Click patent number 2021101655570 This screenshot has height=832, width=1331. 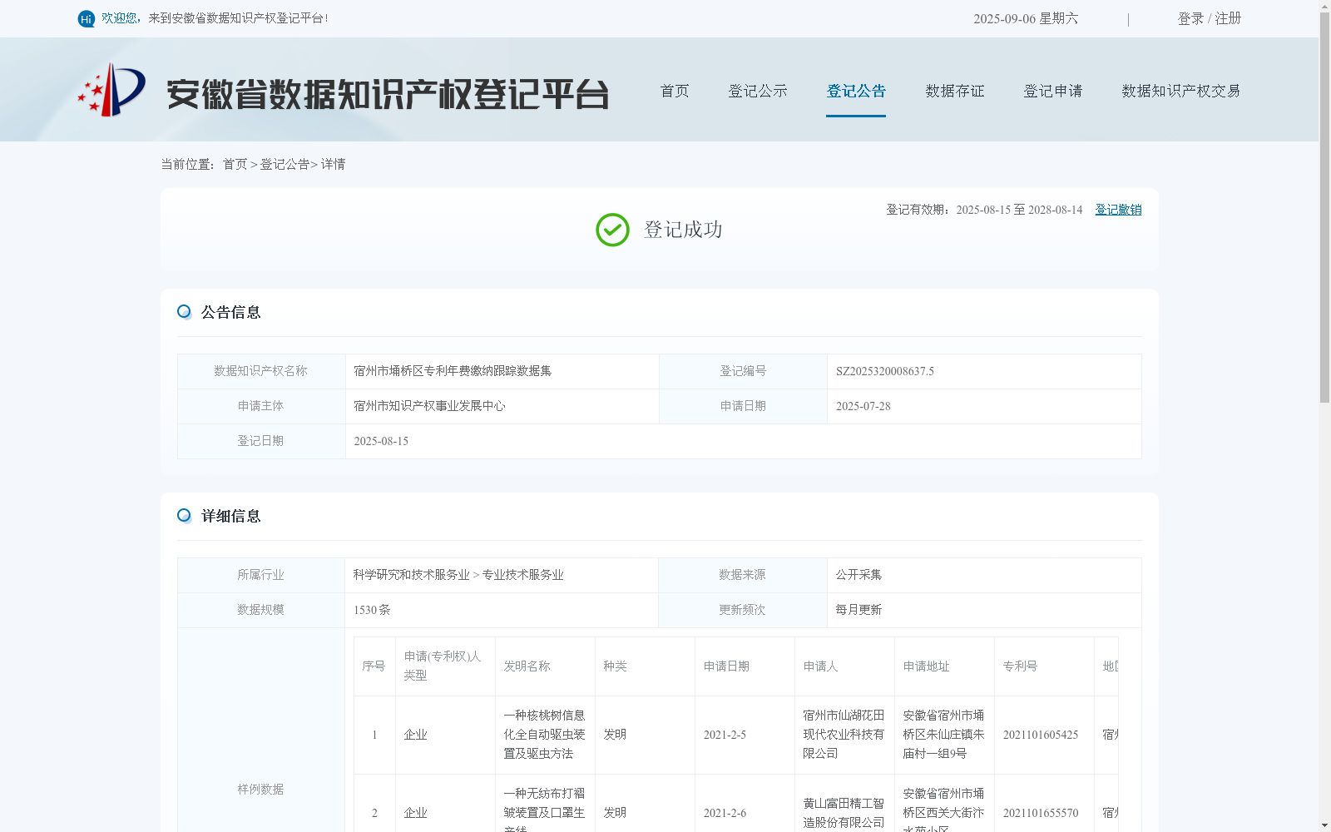coord(1041,813)
